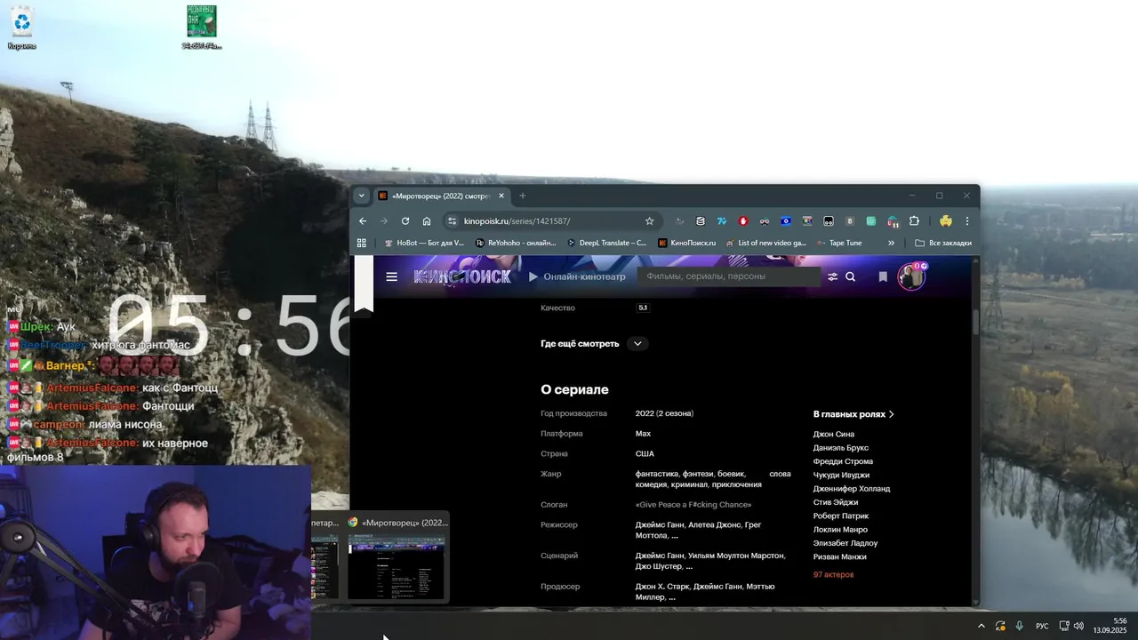Open actor Даниэль Брукс
Viewport: 1138px width, 640px height.
841,448
